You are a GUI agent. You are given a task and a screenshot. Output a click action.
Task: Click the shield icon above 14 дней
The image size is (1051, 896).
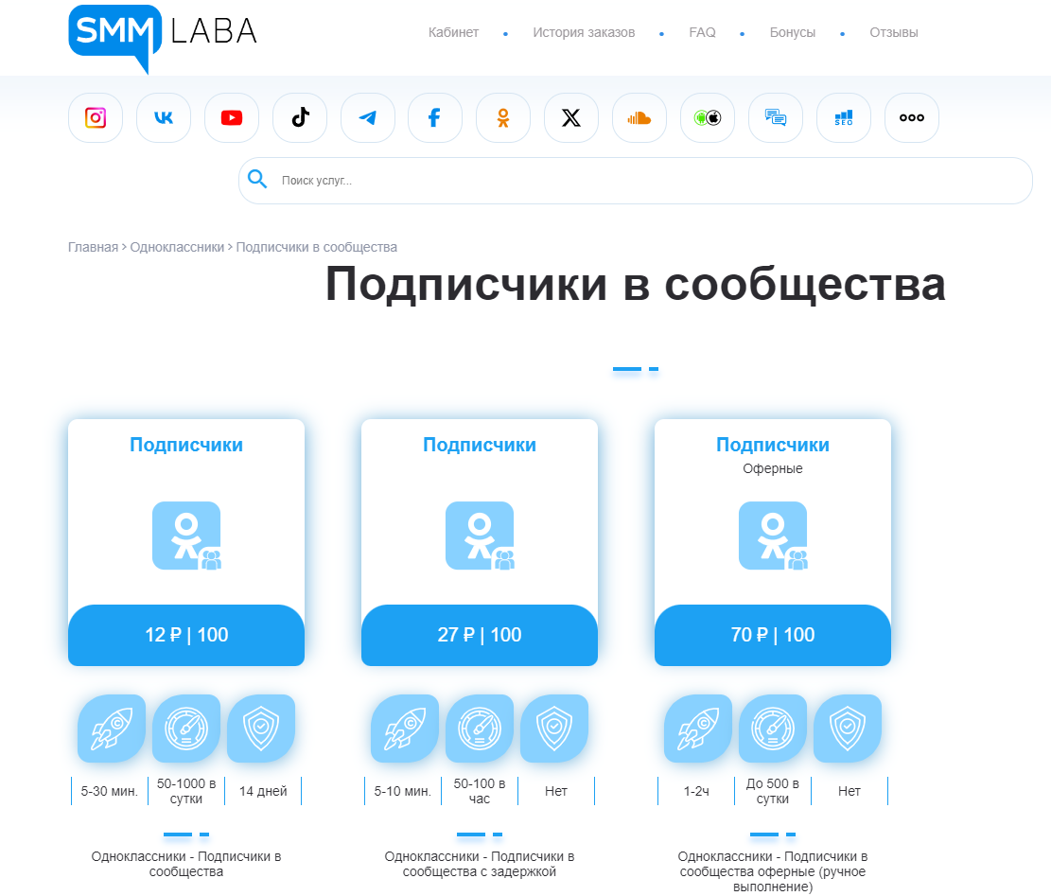coord(261,729)
